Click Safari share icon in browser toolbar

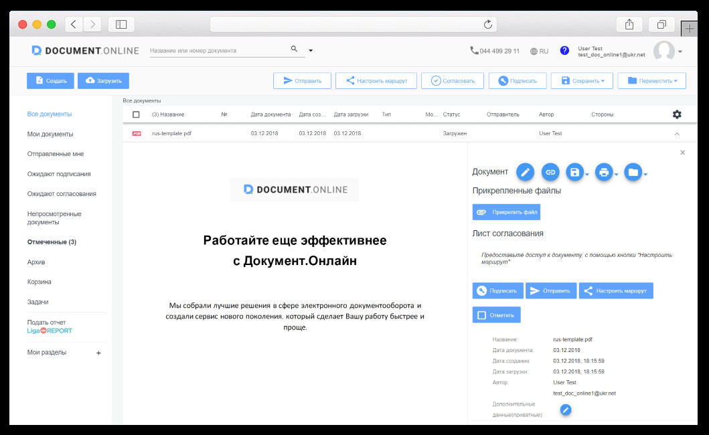pyautogui.click(x=629, y=24)
